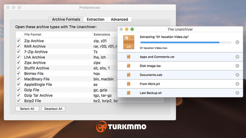
Task: Maximize The Unarchiver window with green button
Action: [132, 29]
